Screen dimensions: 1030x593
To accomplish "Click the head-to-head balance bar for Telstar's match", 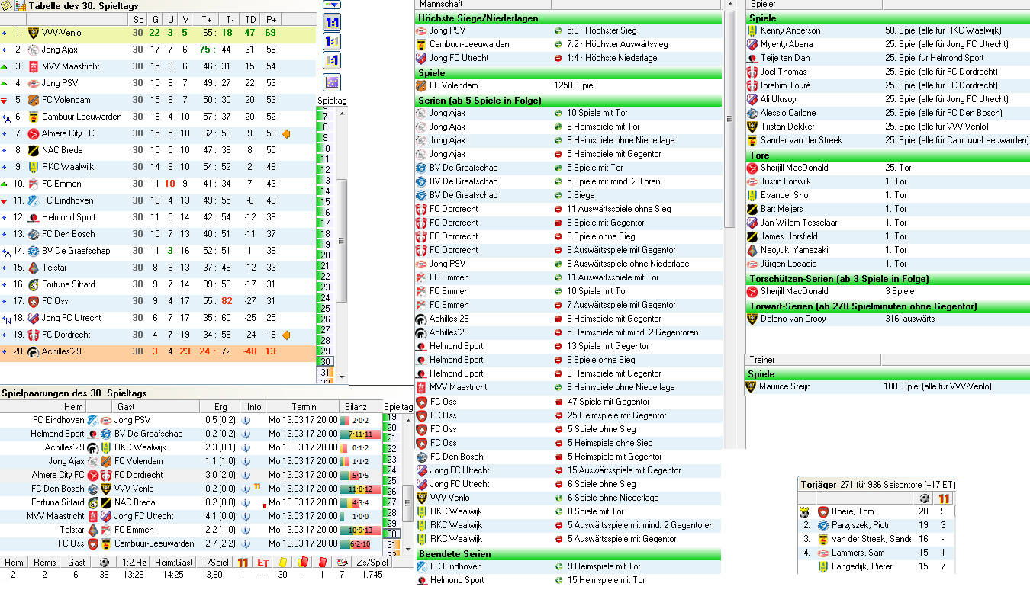I will point(360,530).
